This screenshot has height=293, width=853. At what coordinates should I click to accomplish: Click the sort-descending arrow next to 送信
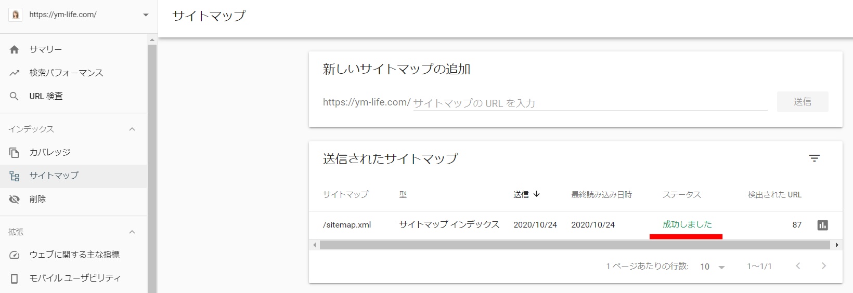537,194
